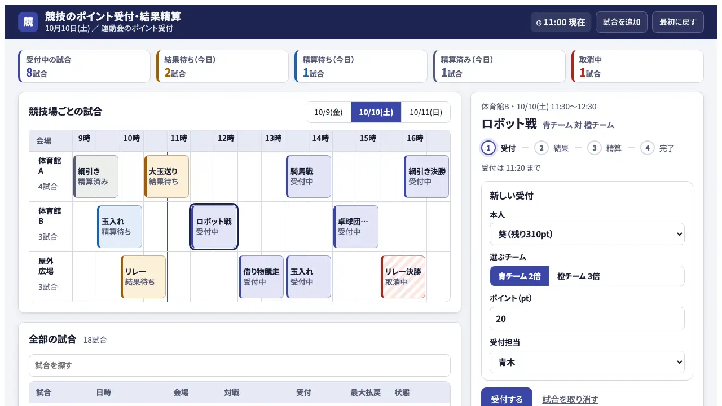Click the 最初に戻す button

[x=678, y=22]
